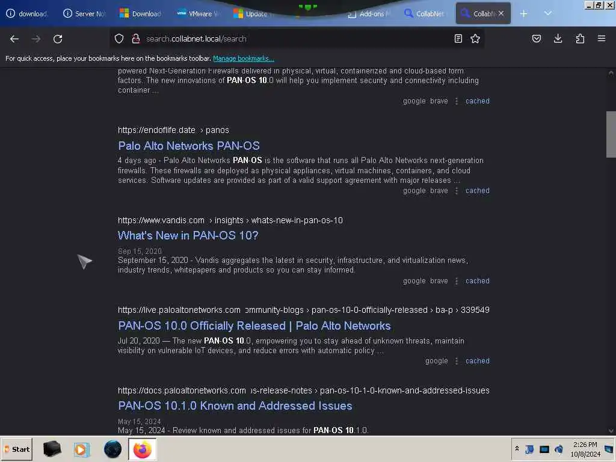Open cached link for vandis.com result

(478, 281)
